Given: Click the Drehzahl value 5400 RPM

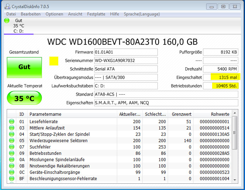Looking at the screenshot, I should click(x=221, y=69).
